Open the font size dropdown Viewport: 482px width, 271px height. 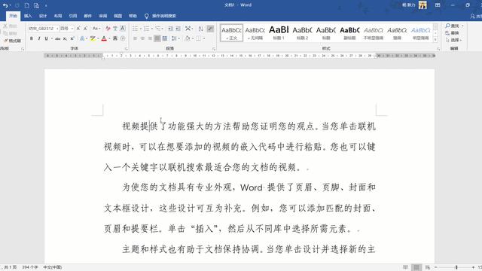click(x=72, y=29)
